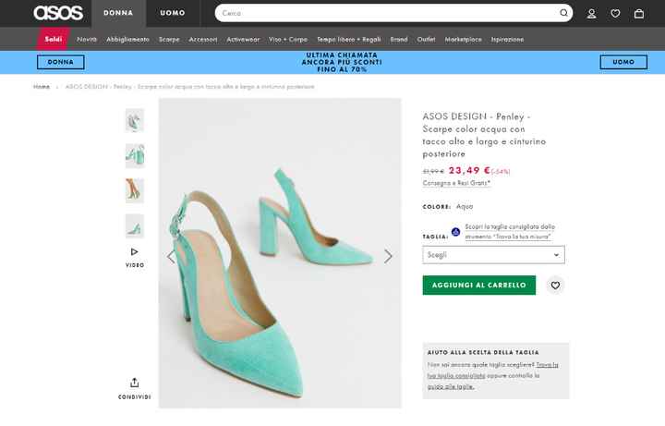Viewport: 665px width, 426px height.
Task: Save product with heart button beside add to cart
Action: pos(555,286)
